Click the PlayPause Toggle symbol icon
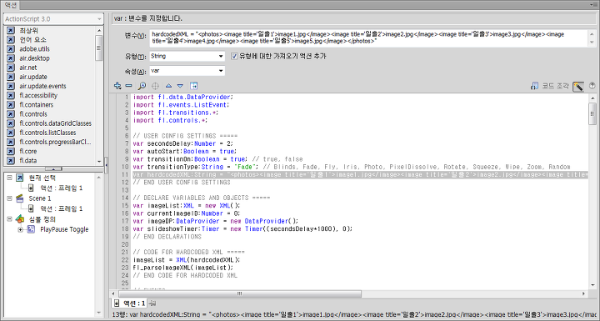 tap(31, 229)
